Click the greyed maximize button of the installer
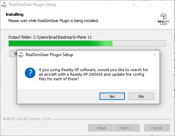The width and height of the screenshot is (175, 136). tap(150, 5)
